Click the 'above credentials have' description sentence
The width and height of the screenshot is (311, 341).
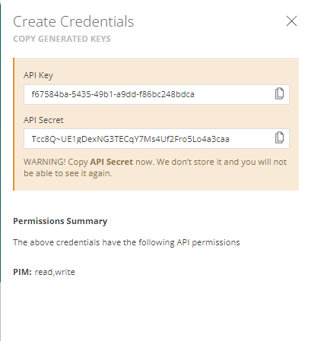(126, 242)
